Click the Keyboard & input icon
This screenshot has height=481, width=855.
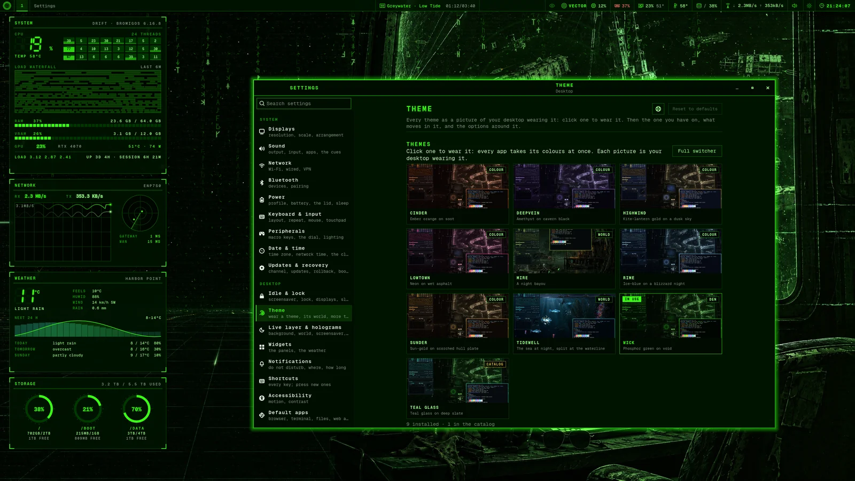click(x=262, y=217)
